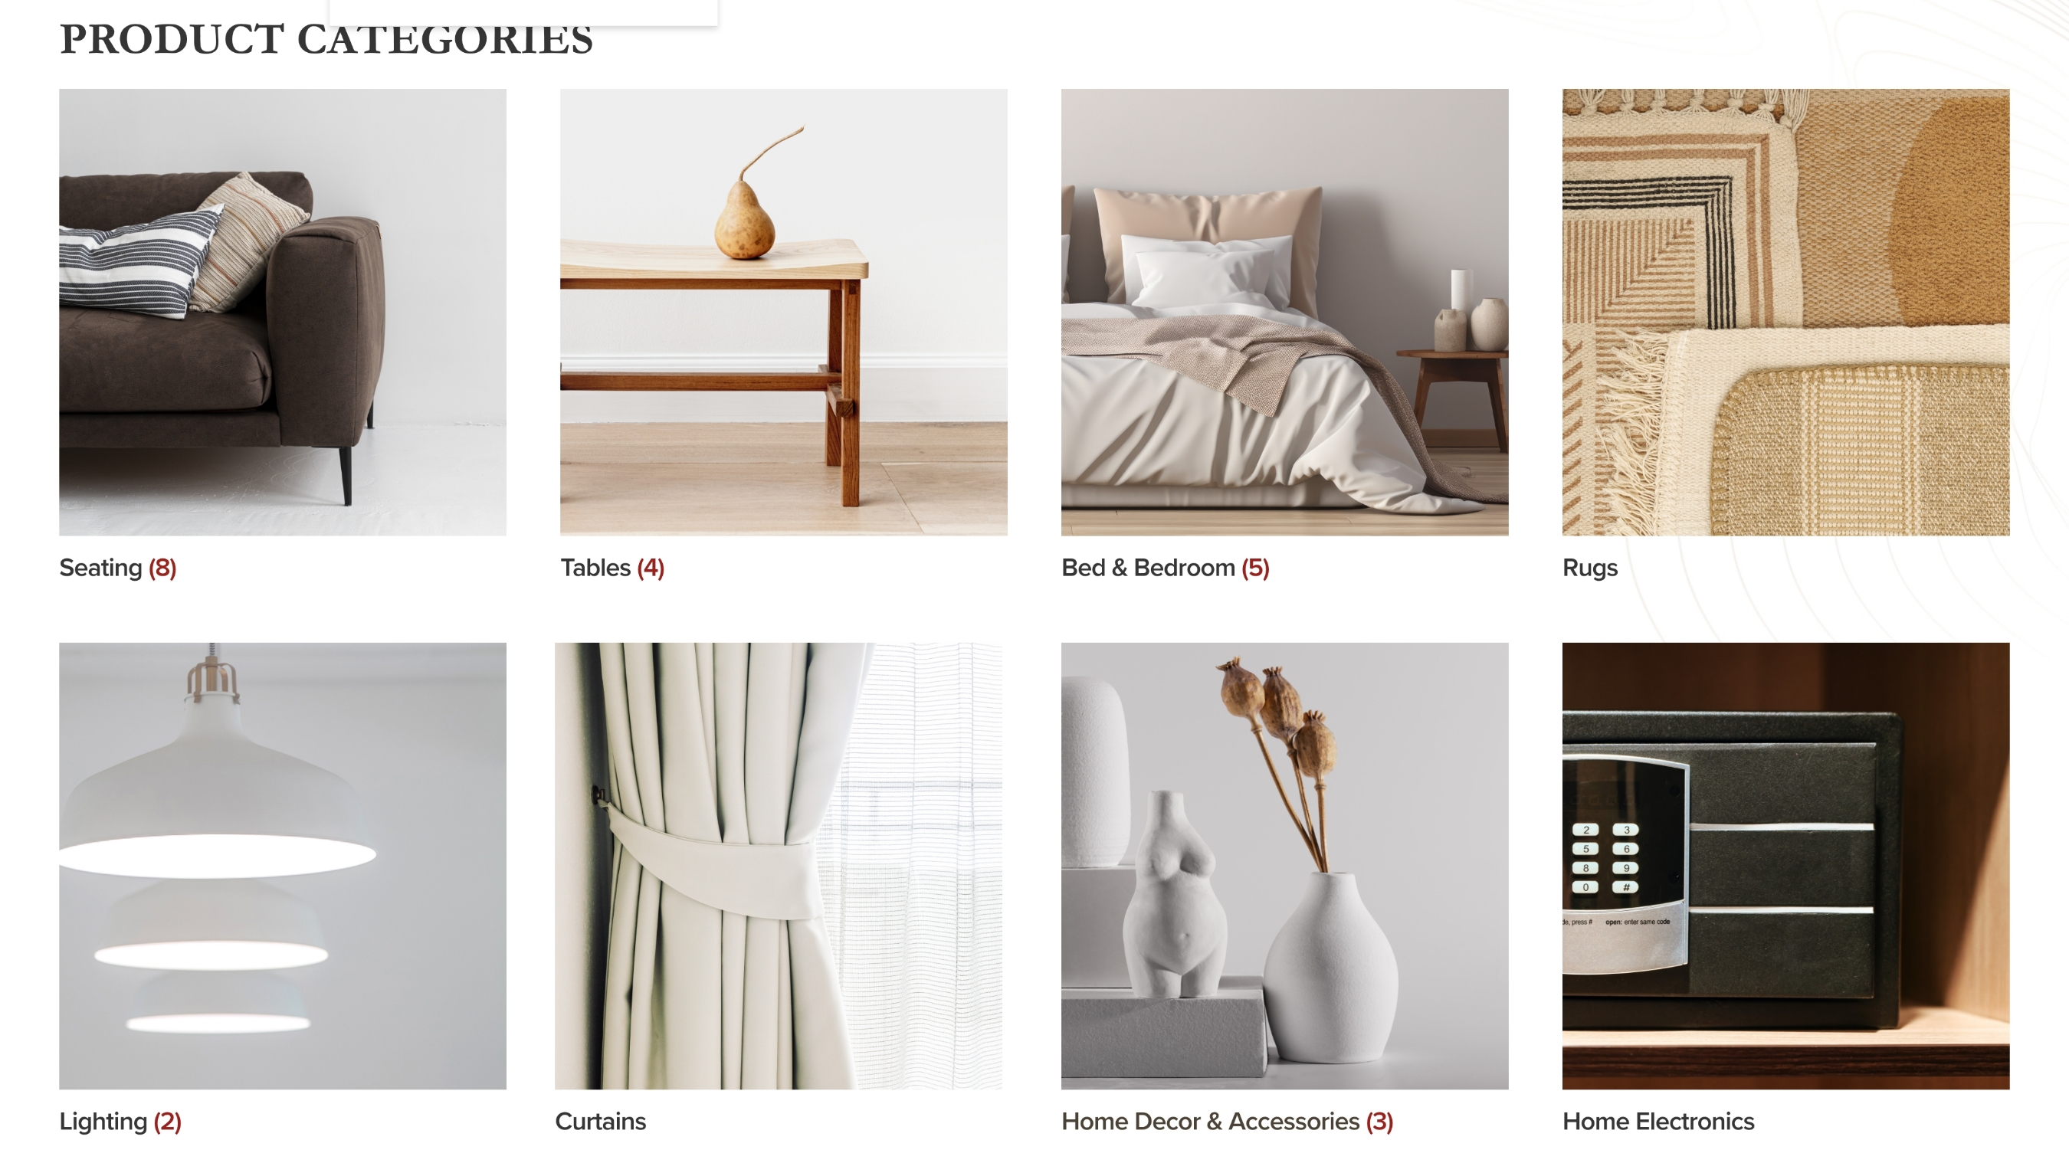2069x1163 pixels.
Task: Go to Home Electronics text link
Action: tap(1657, 1121)
